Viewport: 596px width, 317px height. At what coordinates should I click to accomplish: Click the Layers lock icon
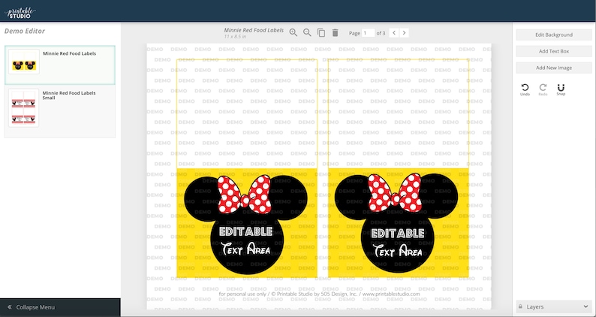519,306
